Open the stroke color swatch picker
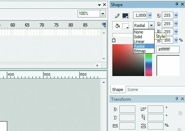 click(x=126, y=16)
